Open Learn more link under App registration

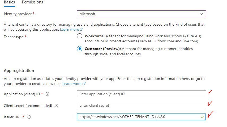pyautogui.click(x=72, y=84)
